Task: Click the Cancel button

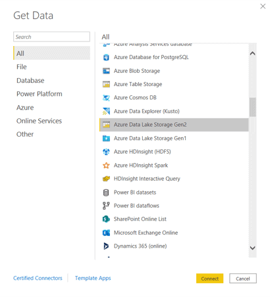Action: (243, 279)
